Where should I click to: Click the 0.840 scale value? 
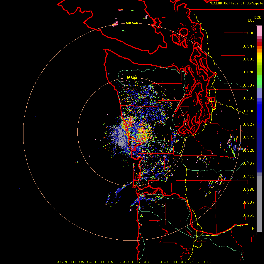[x=248, y=72]
